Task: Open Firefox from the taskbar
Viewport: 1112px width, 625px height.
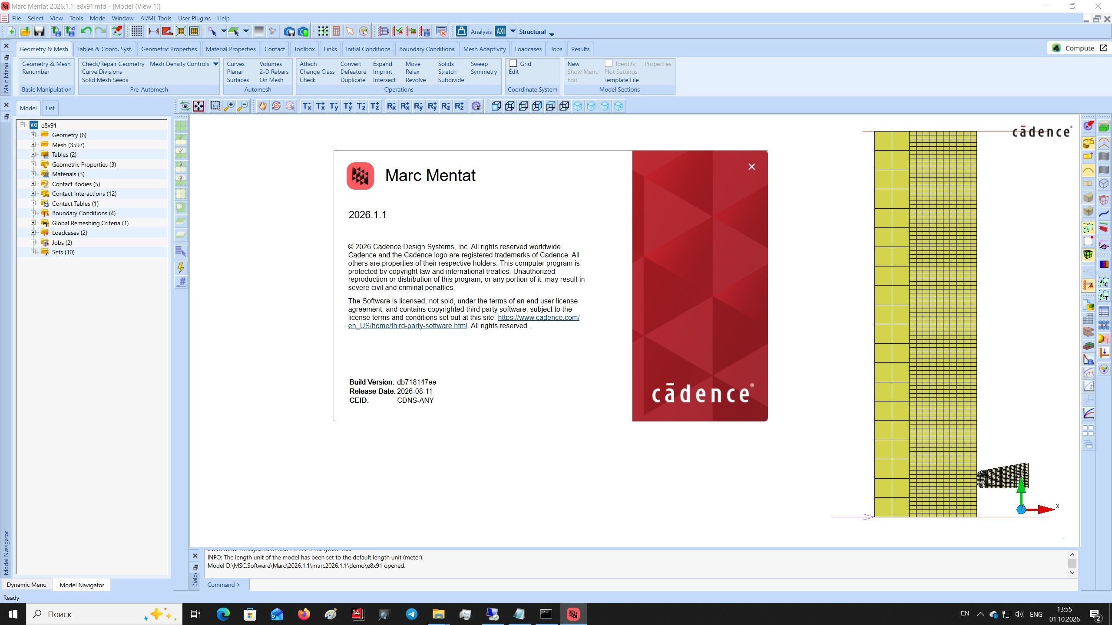Action: [x=304, y=614]
